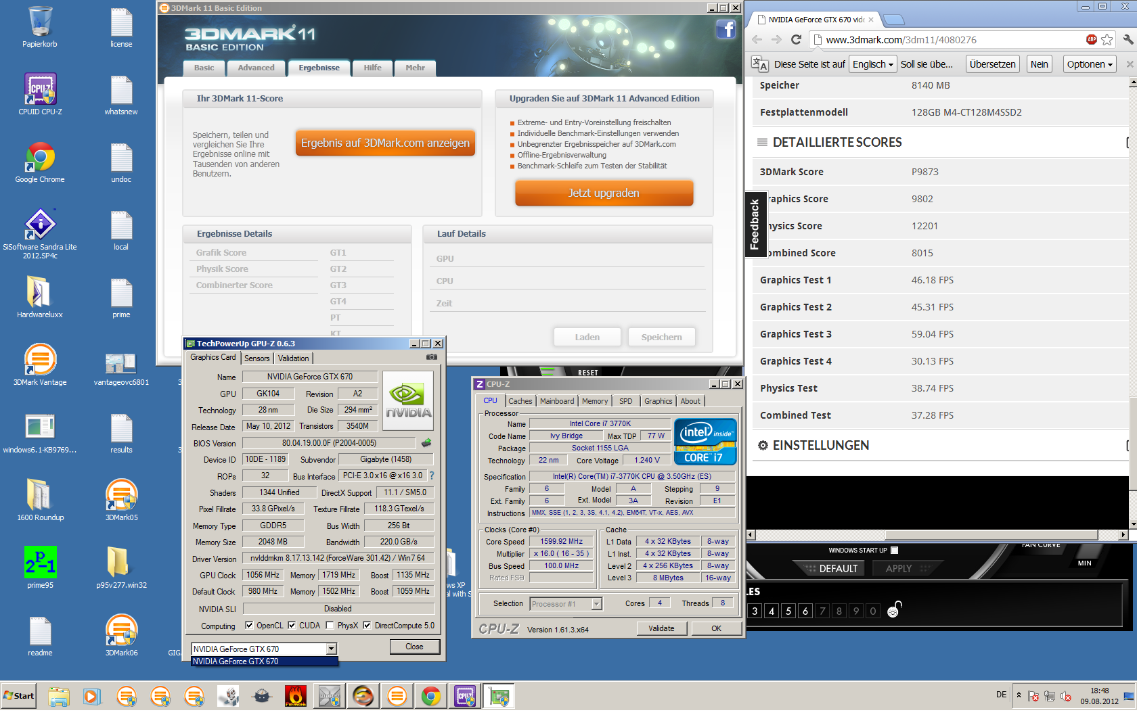Open the Sensors tab in GPU-Z
This screenshot has height=721, width=1137.
tap(257, 358)
